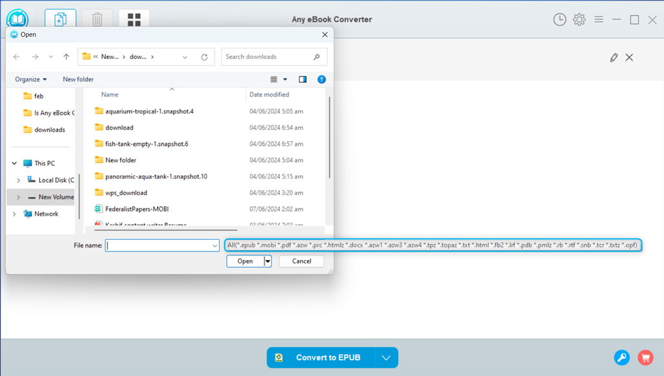Go back in the Open dialog
Screen dimensions: 664x376
click(16, 57)
